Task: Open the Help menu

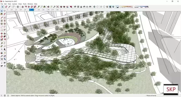Action: tap(36, 4)
